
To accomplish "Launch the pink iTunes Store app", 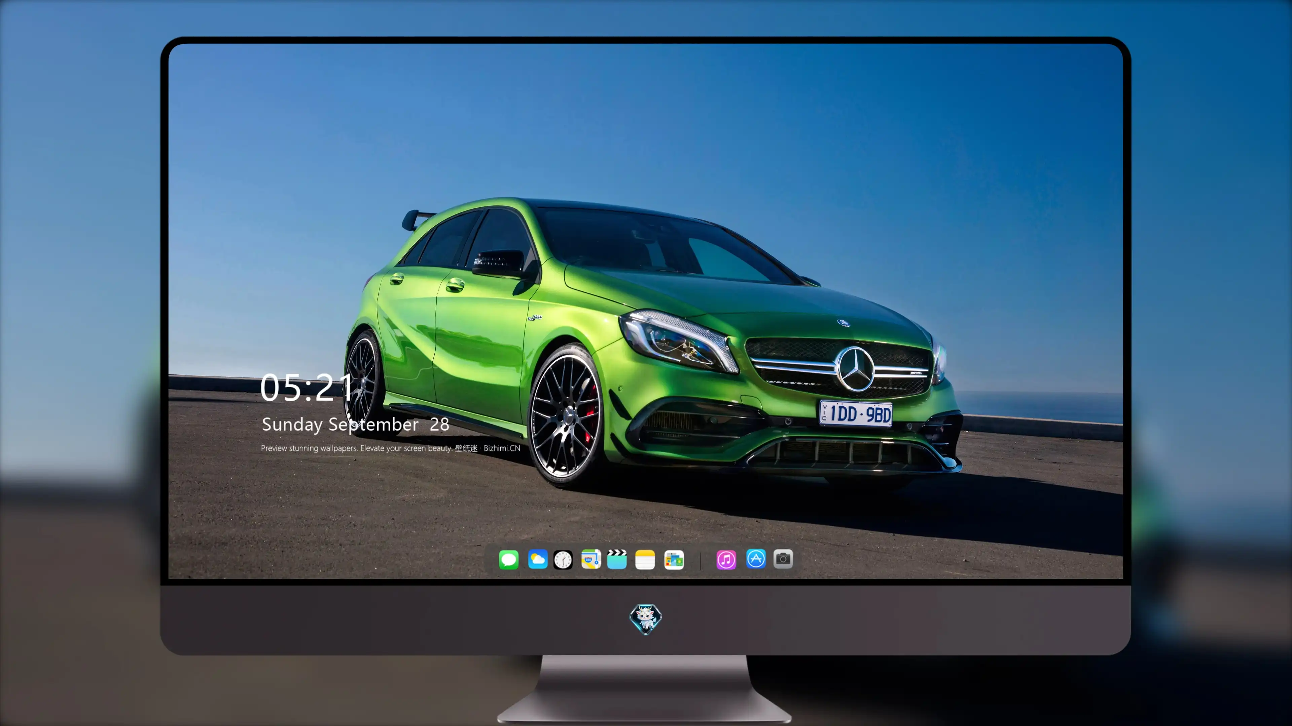I will (726, 559).
